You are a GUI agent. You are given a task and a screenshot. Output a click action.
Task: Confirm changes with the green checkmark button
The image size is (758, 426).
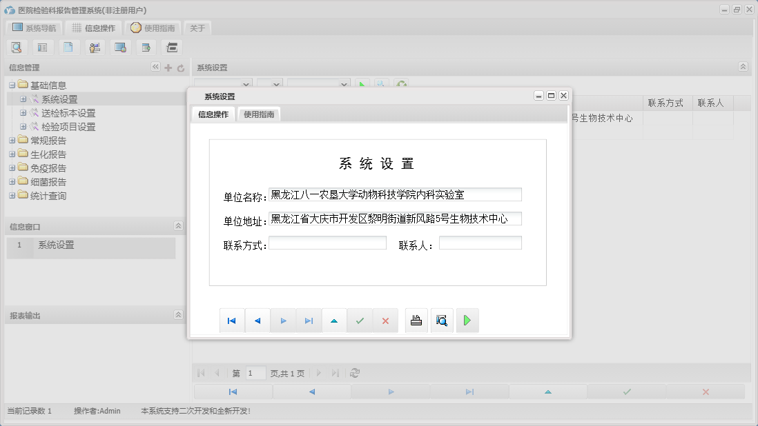360,320
